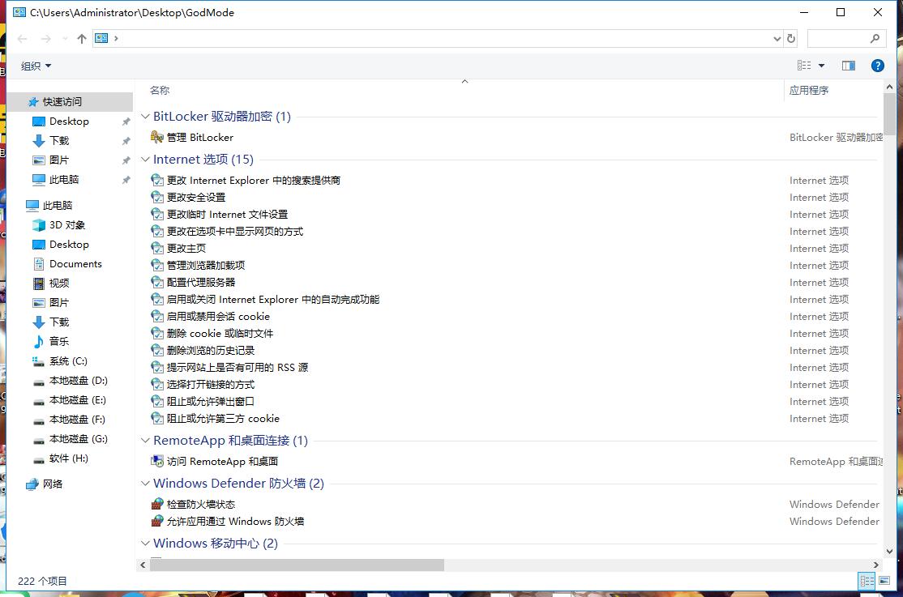Open 检查防火墙状态 task
Viewport: 903px width, 597px height.
tap(201, 503)
